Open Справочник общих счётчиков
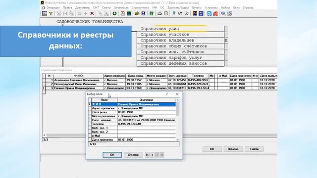Screen dimensions: 317x178 tap(181, 46)
